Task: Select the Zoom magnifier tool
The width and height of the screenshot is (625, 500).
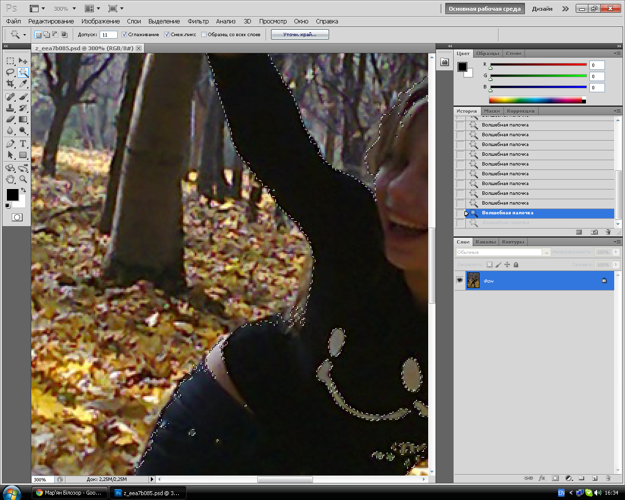Action: [x=23, y=179]
